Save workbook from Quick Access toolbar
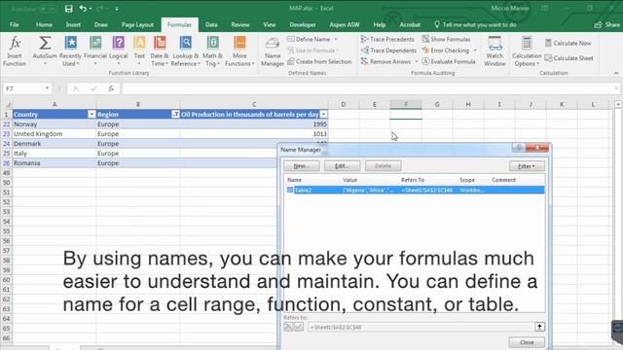Image resolution: width=623 pixels, height=350 pixels. (x=68, y=9)
